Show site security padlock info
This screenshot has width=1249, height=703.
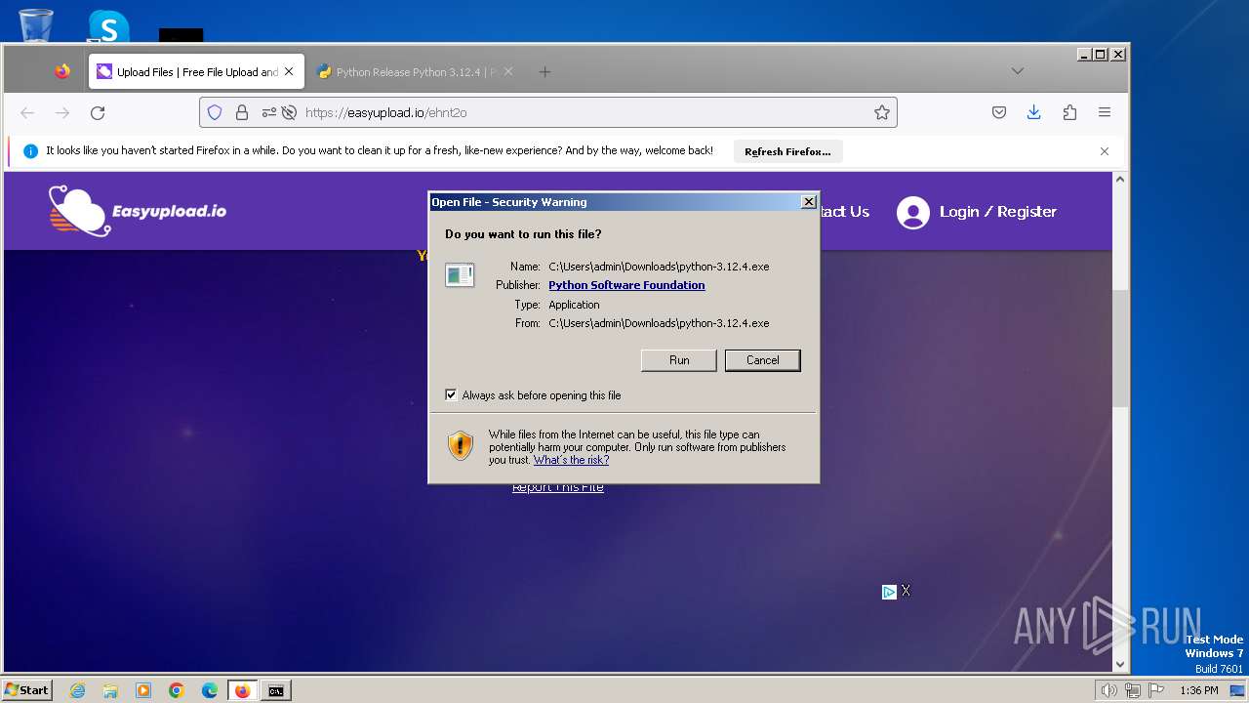[241, 112]
